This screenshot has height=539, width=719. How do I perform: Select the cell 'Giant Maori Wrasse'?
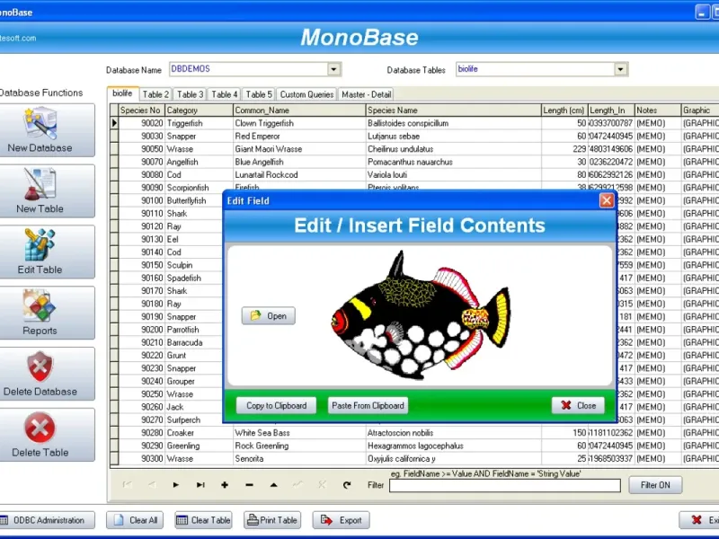(x=299, y=149)
